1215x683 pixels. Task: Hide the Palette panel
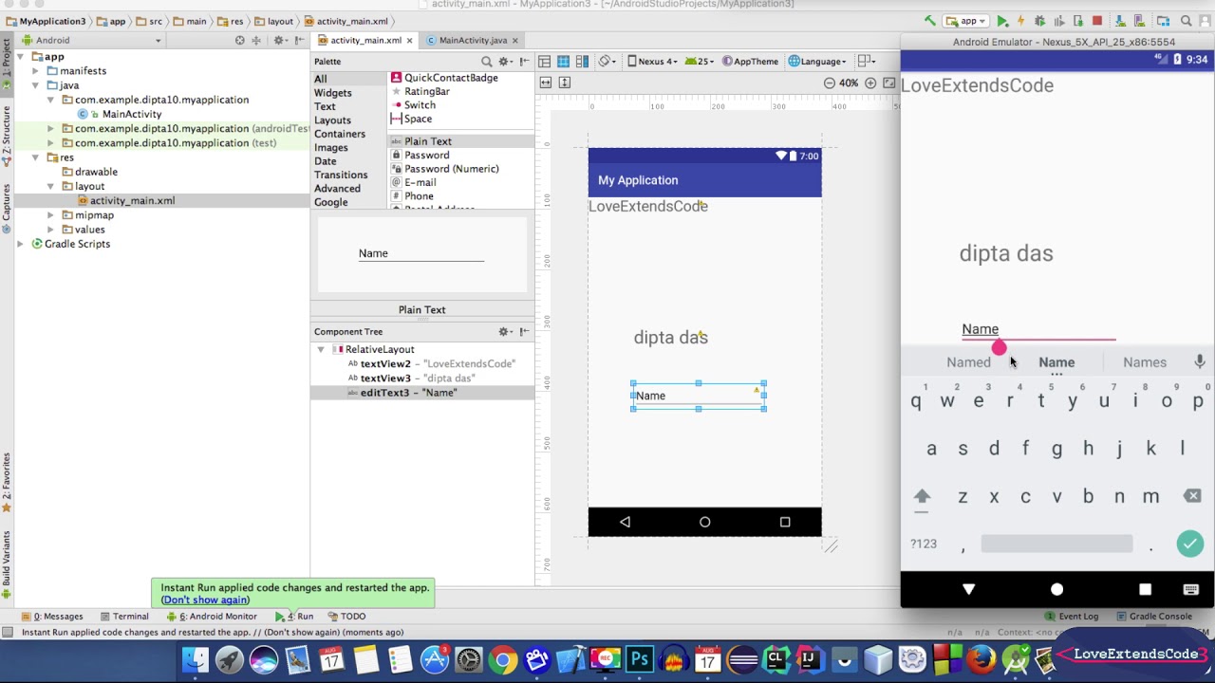point(524,62)
